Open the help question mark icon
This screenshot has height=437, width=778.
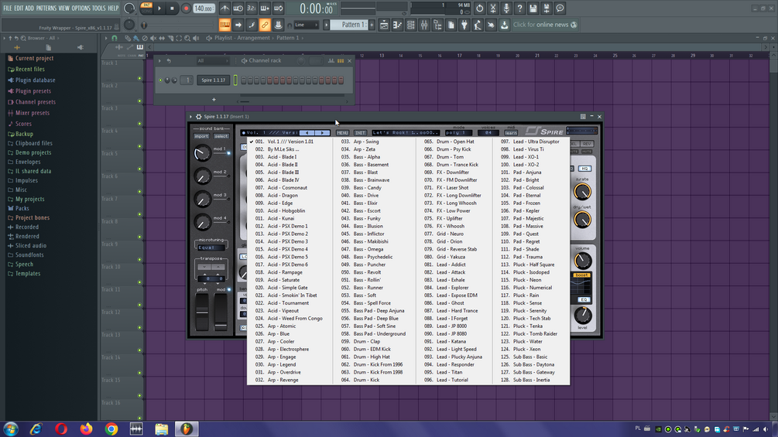click(519, 8)
